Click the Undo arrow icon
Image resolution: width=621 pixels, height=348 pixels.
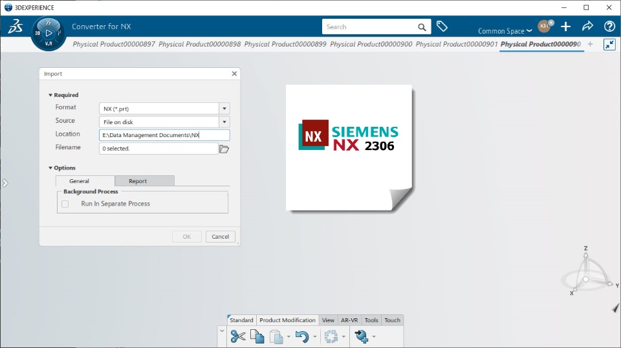pos(302,337)
